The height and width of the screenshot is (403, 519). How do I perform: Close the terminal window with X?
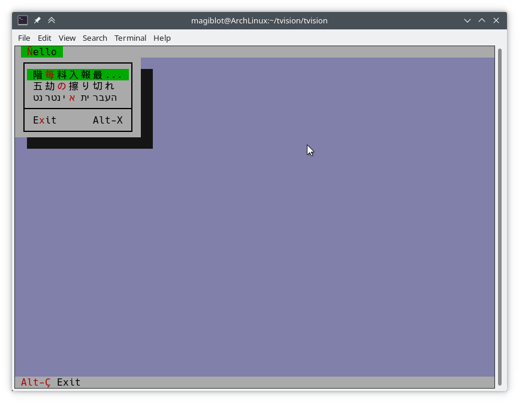(496, 20)
